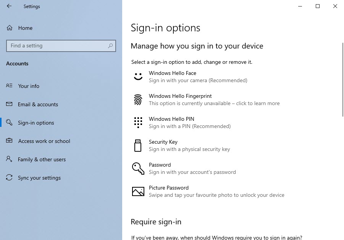Open Access work or school
The height and width of the screenshot is (240, 344).
(44, 141)
